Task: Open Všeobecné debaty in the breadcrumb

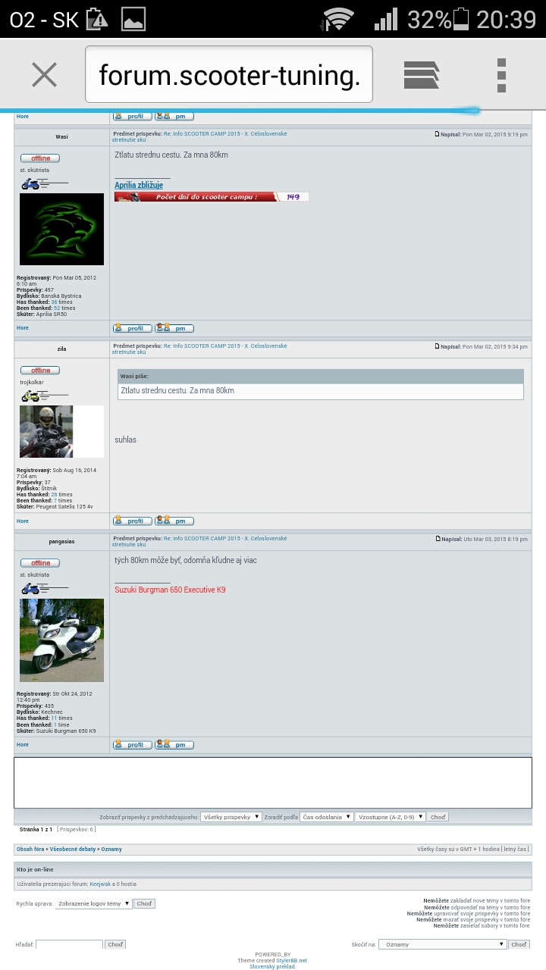Action: pyautogui.click(x=73, y=850)
